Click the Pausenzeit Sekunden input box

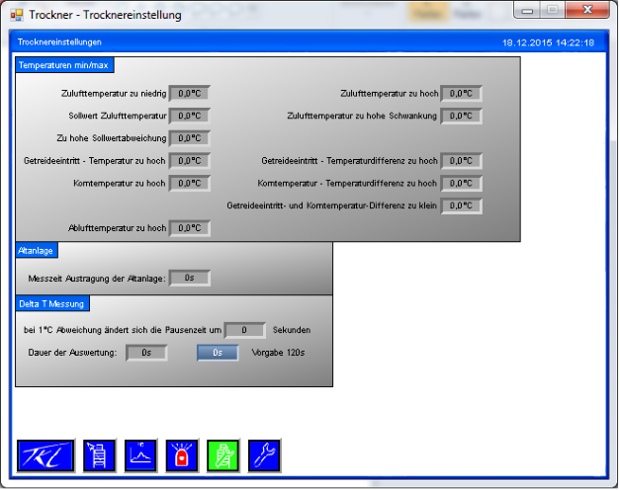point(245,330)
